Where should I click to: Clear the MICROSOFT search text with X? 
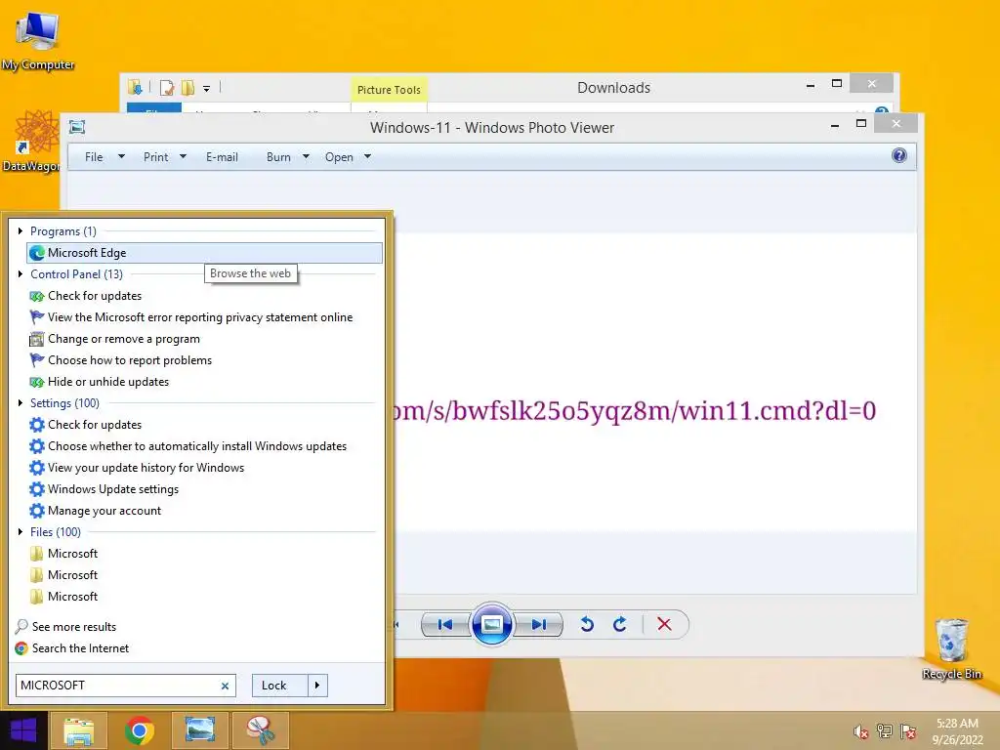[225, 687]
